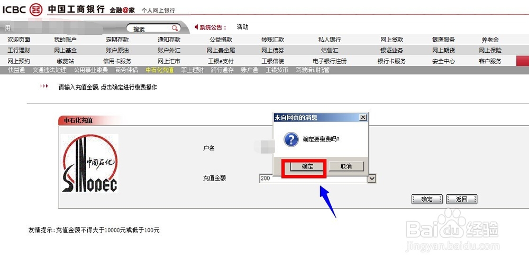Select the 账户通 submenu tab
529x264 pixels.
(250, 70)
